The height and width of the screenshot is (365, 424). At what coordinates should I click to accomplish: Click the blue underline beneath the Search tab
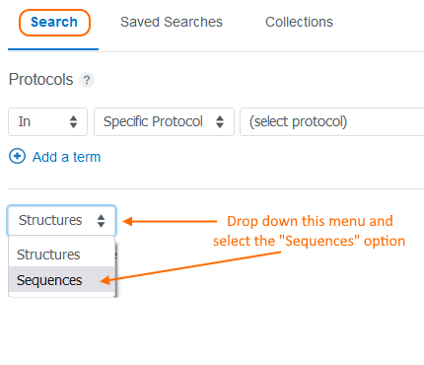click(53, 49)
